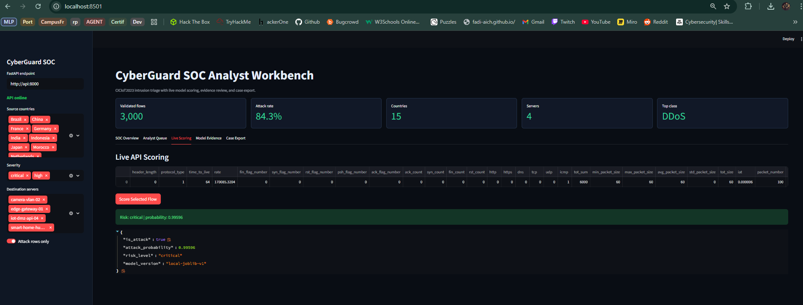Open the browser extensions menu

pyautogui.click(x=748, y=6)
